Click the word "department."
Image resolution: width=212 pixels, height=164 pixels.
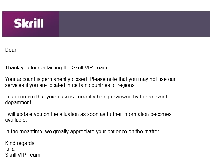19,103
